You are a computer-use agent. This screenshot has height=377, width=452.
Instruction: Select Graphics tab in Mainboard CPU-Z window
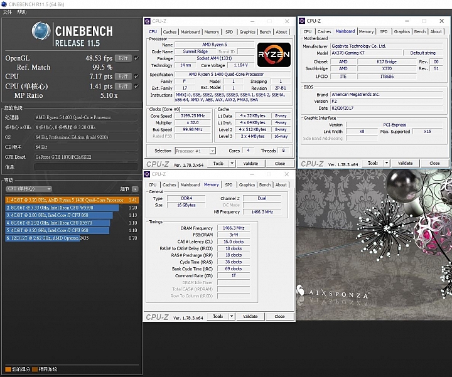(402, 32)
